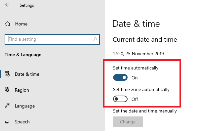
Task: Click the Current date and time heading
Action: [x=145, y=39]
